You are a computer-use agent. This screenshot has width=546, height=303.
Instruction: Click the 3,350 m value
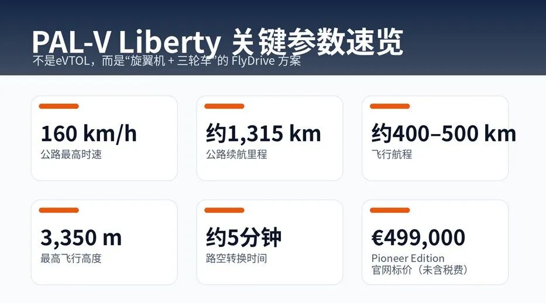pyautogui.click(x=81, y=238)
